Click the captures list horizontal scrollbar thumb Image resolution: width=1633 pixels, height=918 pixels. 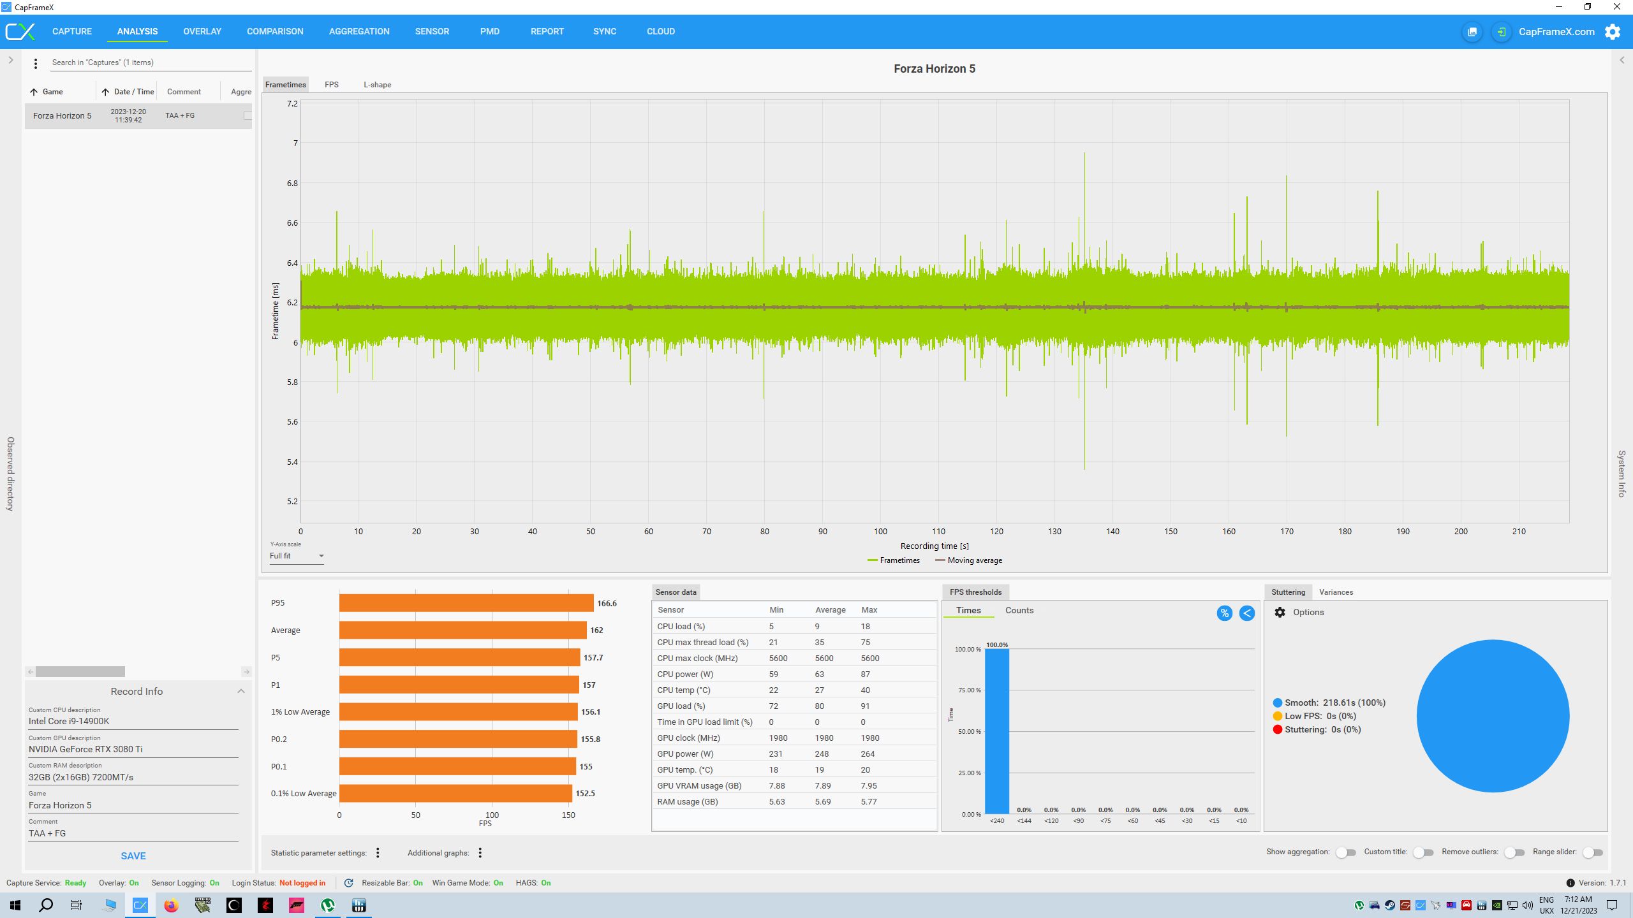(x=80, y=672)
